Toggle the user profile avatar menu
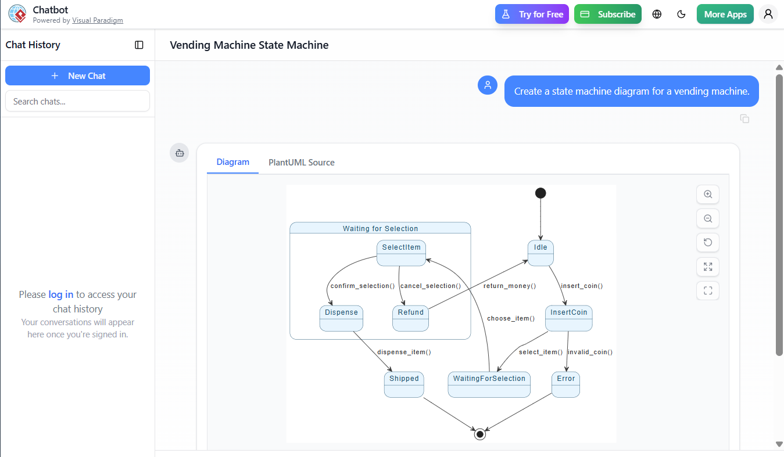784x457 pixels. (768, 13)
